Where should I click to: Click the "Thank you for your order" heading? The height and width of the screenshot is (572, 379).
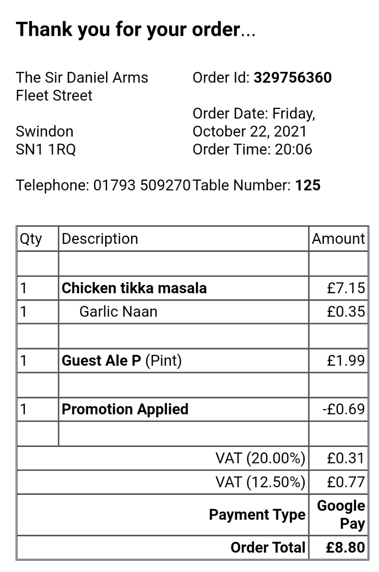click(x=135, y=30)
